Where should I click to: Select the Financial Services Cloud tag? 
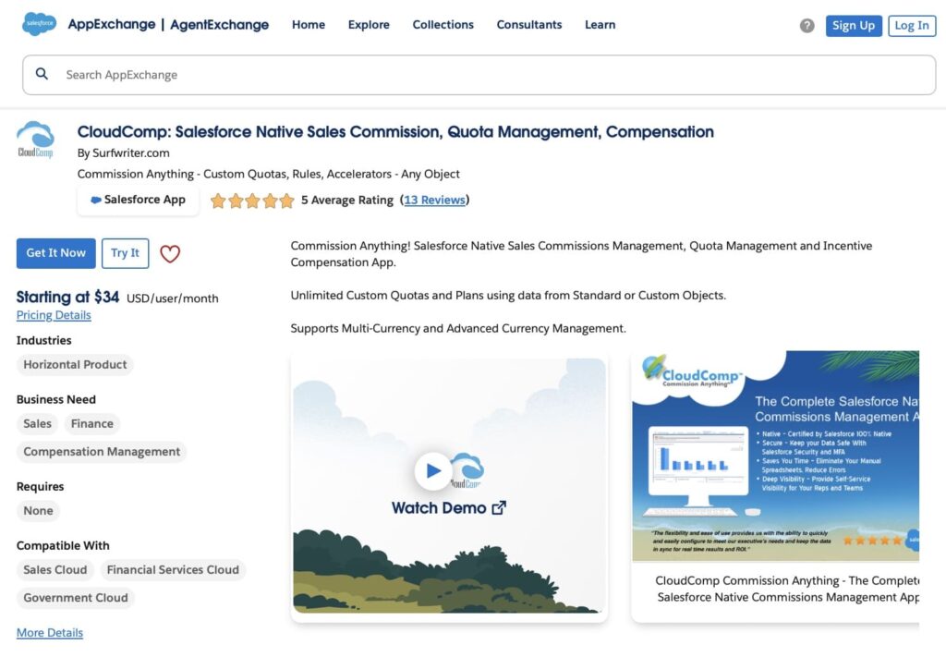point(173,569)
